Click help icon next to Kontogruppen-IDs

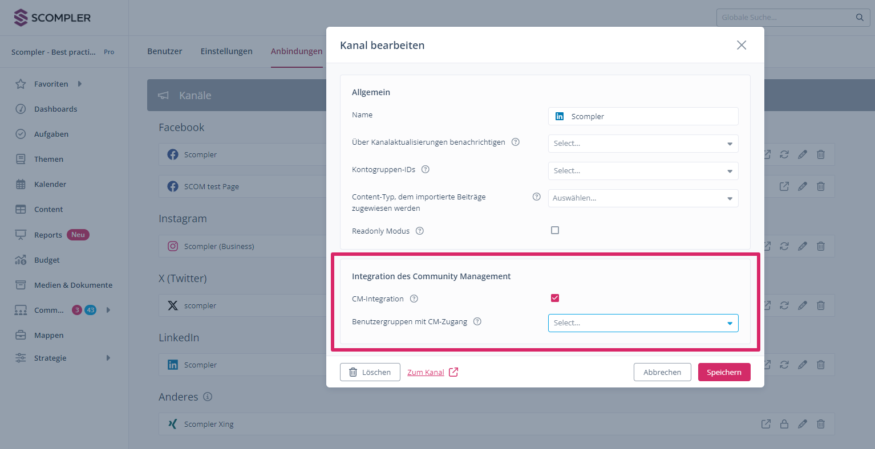coord(425,170)
